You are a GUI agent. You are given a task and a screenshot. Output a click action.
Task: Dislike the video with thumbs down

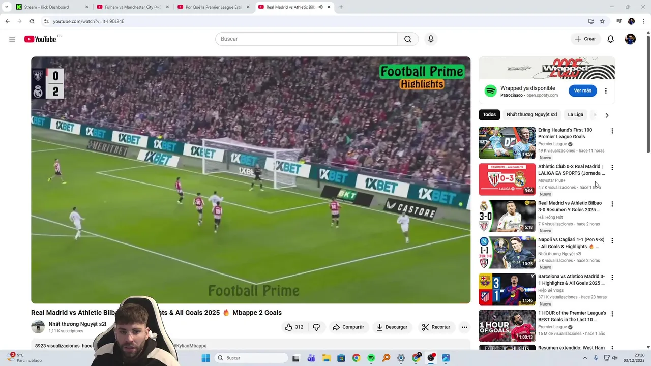click(x=316, y=327)
